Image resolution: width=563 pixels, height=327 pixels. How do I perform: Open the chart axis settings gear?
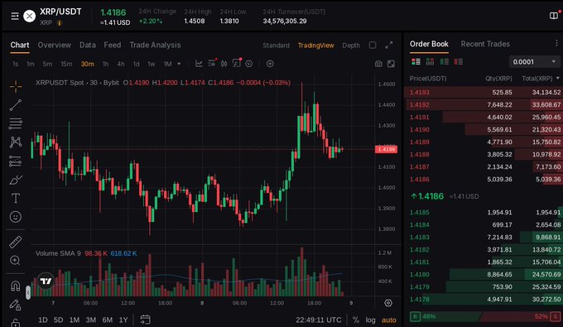click(x=388, y=303)
